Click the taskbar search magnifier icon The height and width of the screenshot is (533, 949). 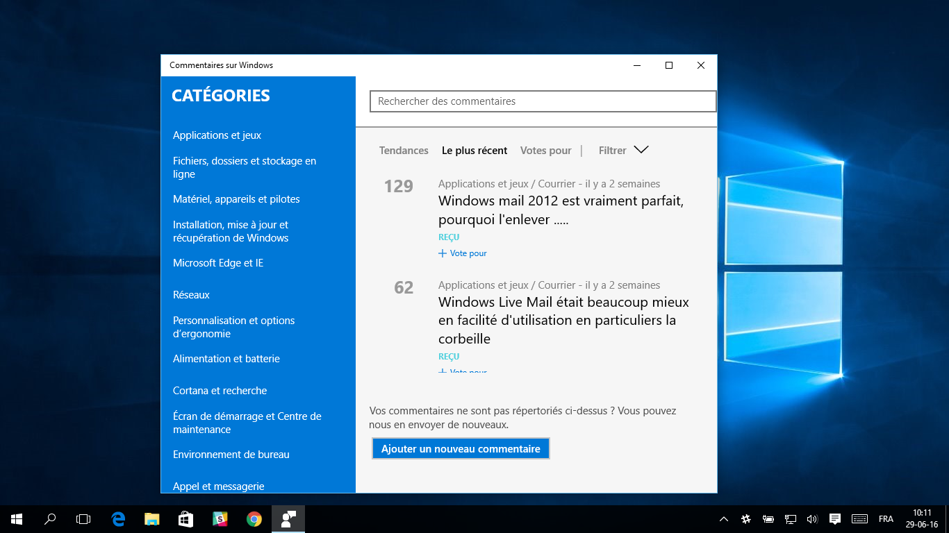(x=50, y=519)
